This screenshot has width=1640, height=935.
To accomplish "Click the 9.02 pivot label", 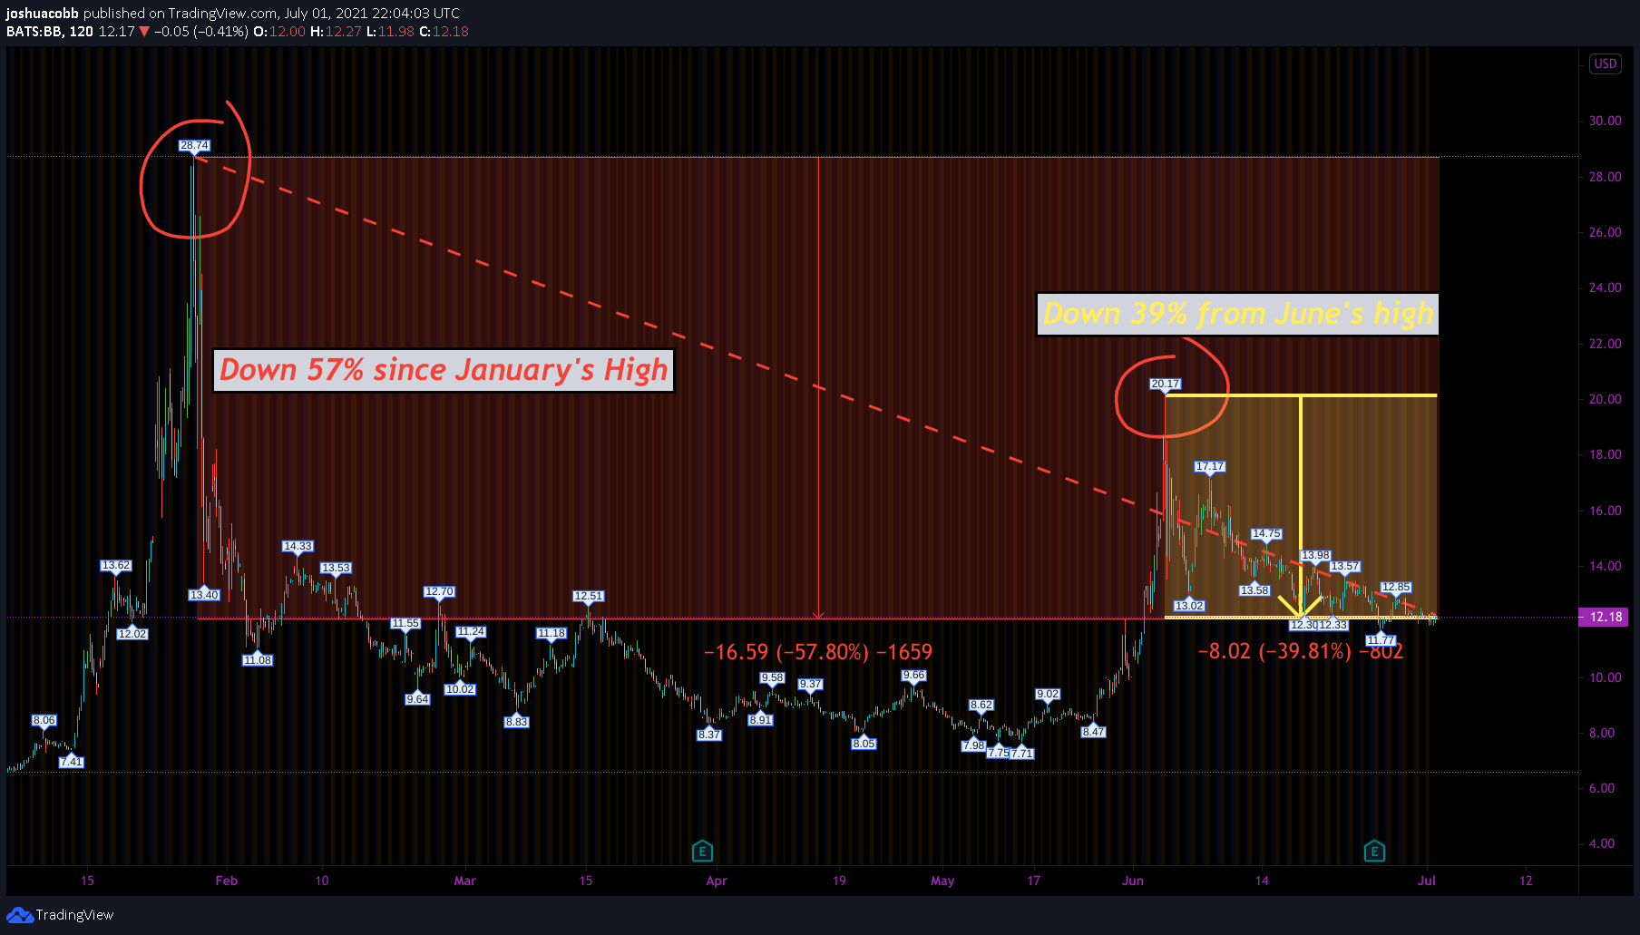I will (1048, 694).
